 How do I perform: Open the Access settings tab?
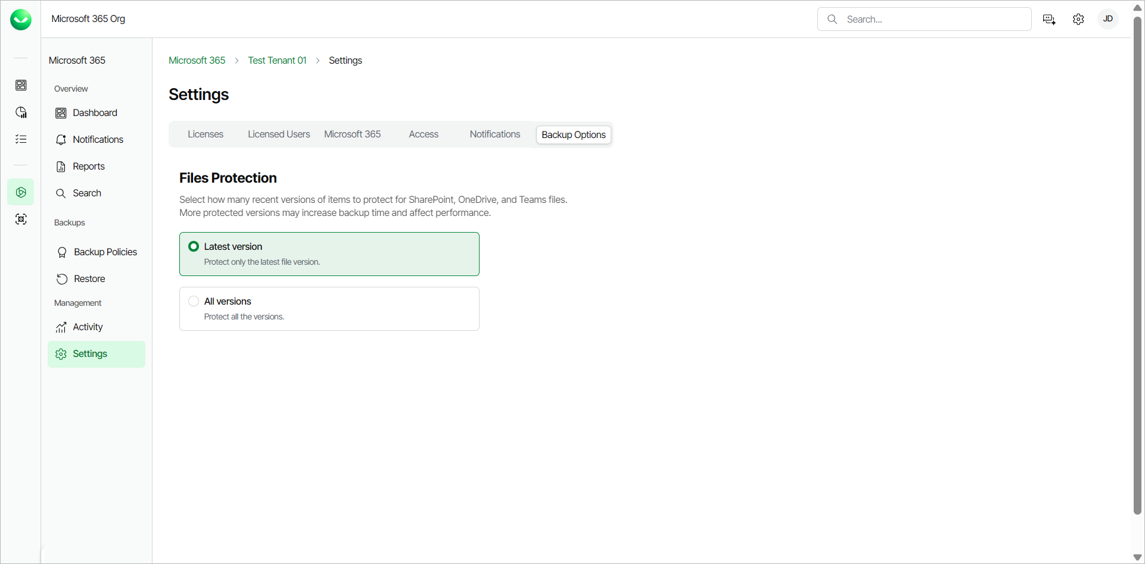pyautogui.click(x=424, y=134)
